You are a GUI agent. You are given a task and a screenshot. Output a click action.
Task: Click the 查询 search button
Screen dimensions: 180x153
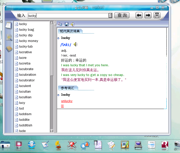tap(122, 15)
